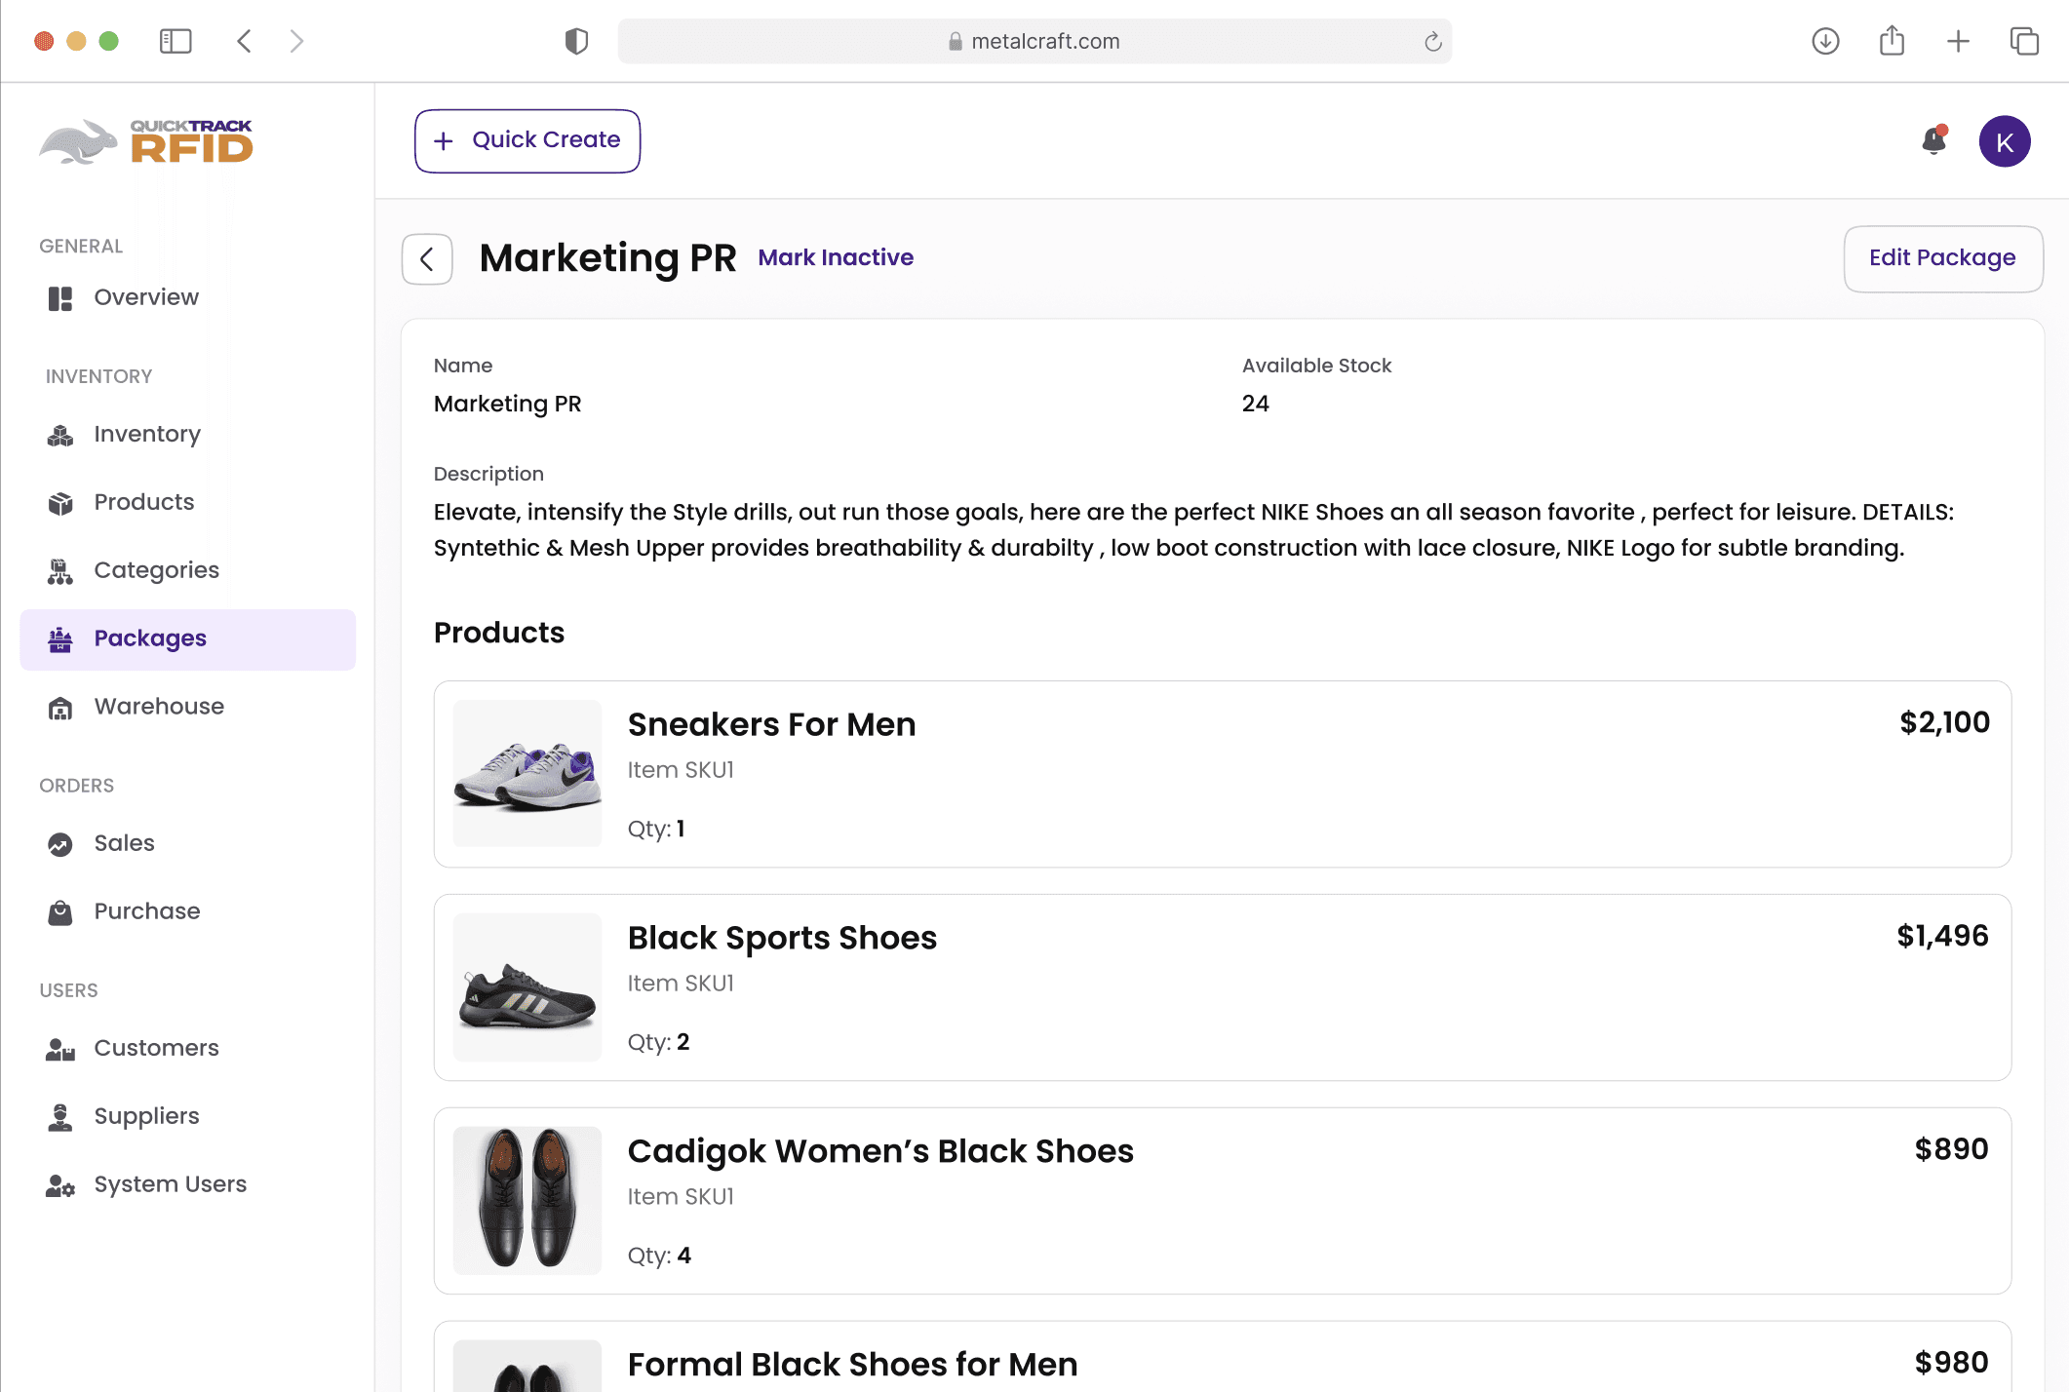The image size is (2069, 1392).
Task: Toggle the browser sidebar icon
Action: [176, 41]
